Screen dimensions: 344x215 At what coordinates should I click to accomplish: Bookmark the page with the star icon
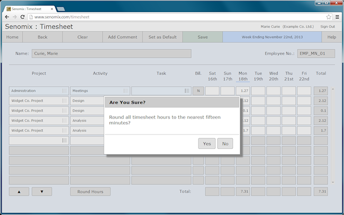point(329,17)
